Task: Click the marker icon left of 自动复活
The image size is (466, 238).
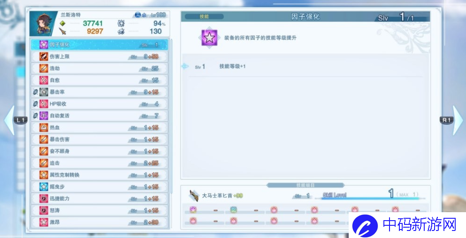Action: coord(35,115)
